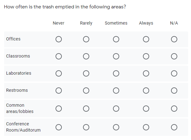Pick Sometimes for Laboratories
191x140 pixels.
tap(116, 73)
